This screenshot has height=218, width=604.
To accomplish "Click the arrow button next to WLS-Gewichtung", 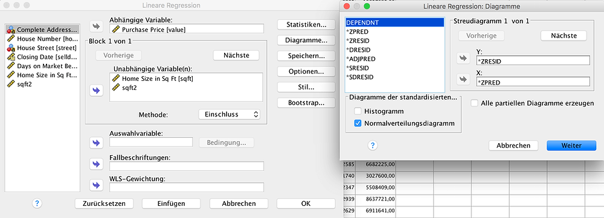I will [x=96, y=185].
